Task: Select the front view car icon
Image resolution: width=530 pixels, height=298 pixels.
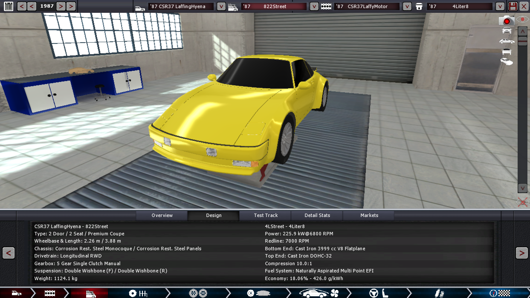Action: 507,30
